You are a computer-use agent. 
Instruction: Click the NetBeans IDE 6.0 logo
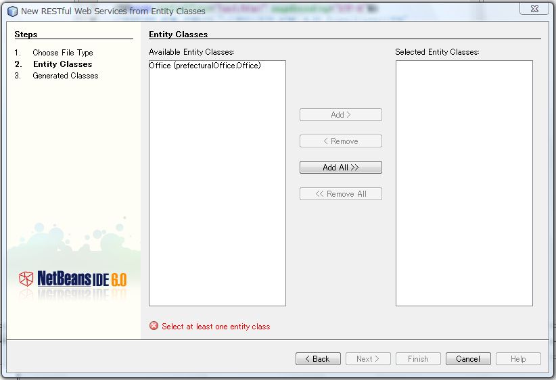click(x=73, y=279)
